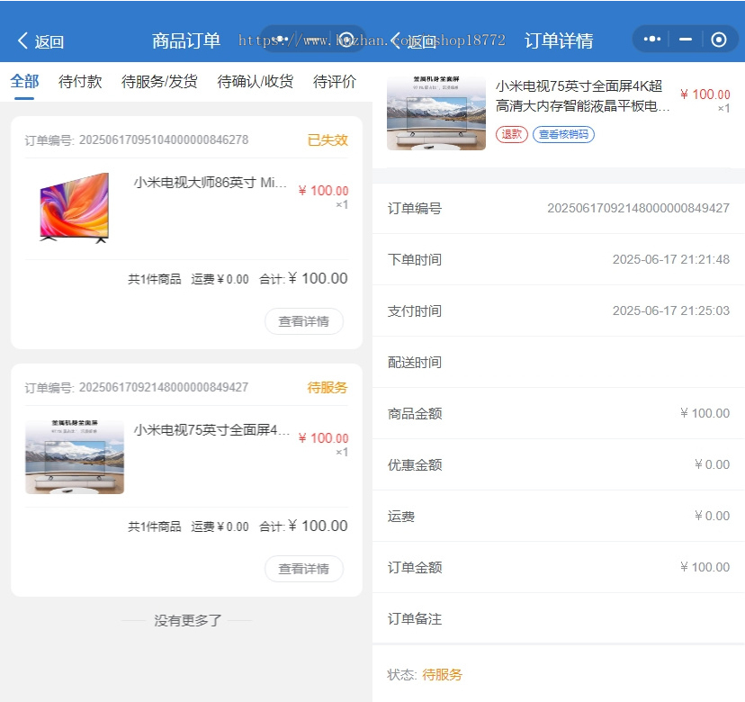Click the 下单时间 value 2025-06-17 21:21:48

point(671,259)
